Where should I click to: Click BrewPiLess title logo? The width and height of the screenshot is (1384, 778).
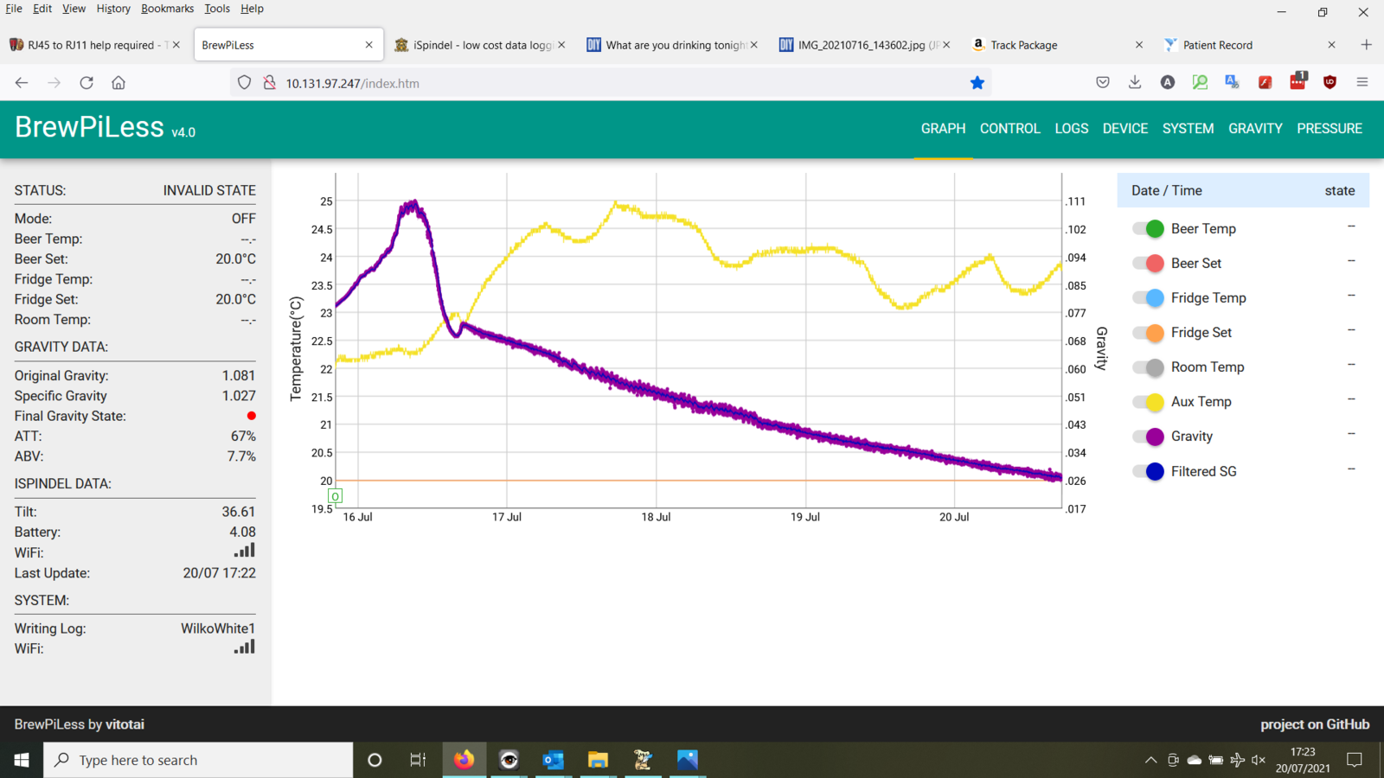click(x=89, y=127)
